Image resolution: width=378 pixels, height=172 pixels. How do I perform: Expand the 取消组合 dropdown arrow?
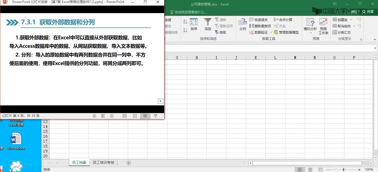pos(354,26)
